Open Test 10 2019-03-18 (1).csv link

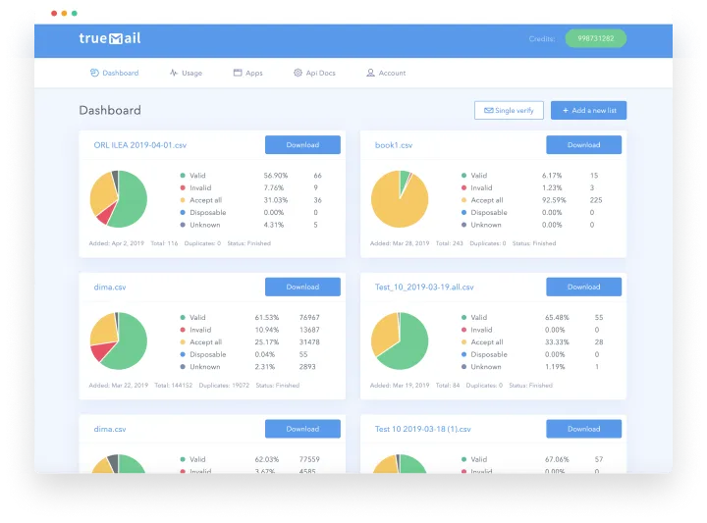[x=422, y=429]
